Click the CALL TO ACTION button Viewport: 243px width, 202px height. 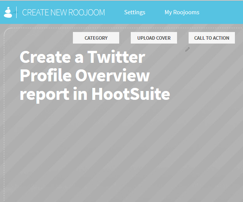(212, 38)
